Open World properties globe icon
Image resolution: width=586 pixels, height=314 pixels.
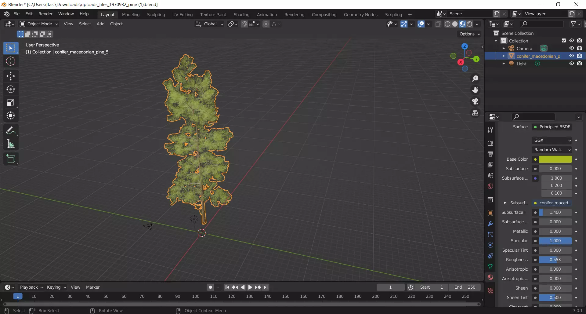[490, 186]
